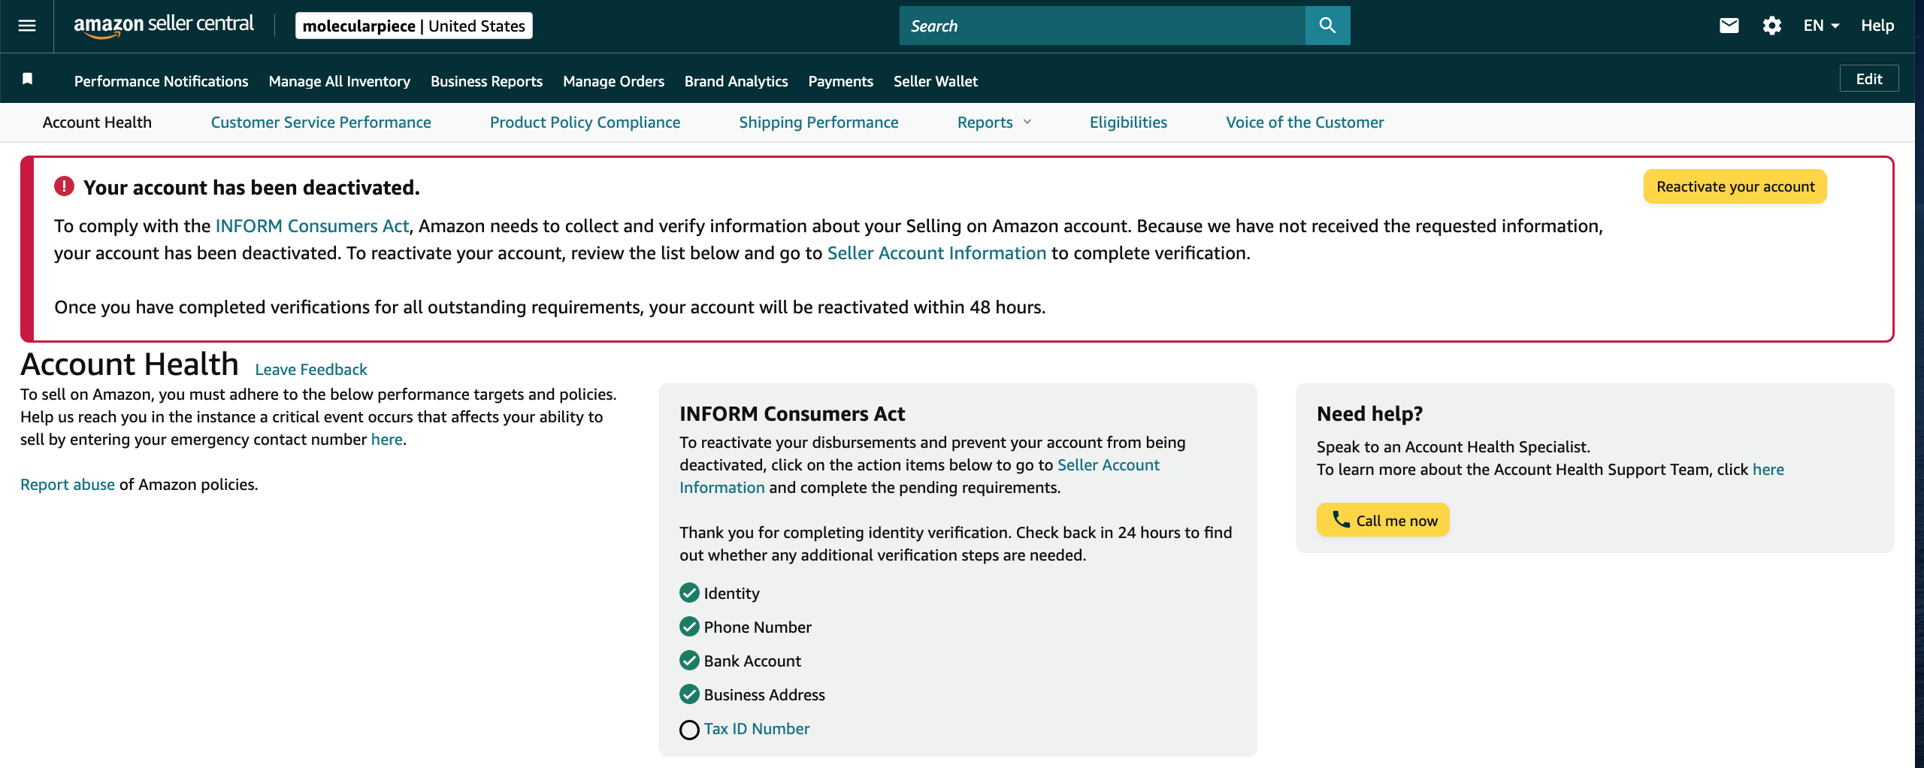
Task: Click the search magnifier button
Action: pos(1327,26)
